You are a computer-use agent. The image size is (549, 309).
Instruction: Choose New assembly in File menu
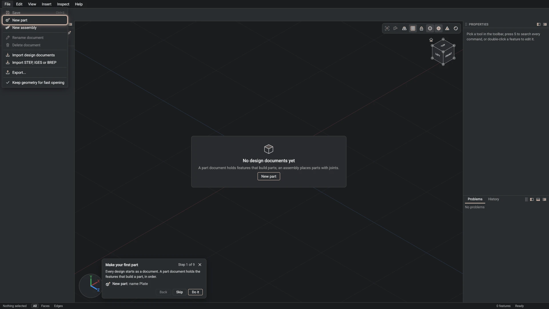(x=35, y=28)
